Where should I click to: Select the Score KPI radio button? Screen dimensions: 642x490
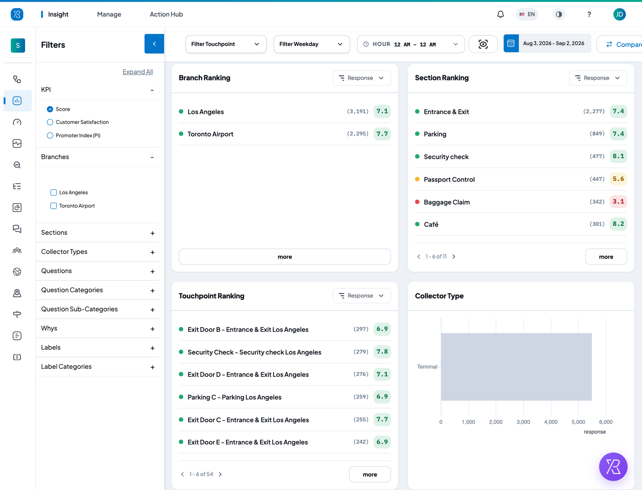click(x=50, y=109)
